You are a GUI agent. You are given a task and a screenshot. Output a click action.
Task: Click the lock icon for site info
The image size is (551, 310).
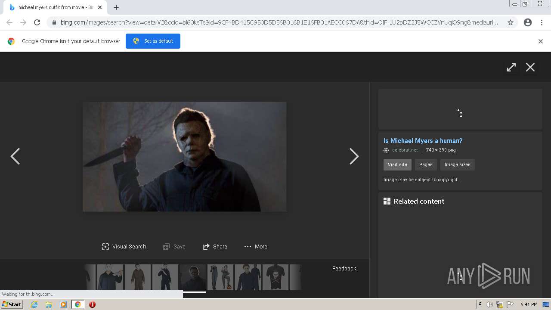pos(53,22)
